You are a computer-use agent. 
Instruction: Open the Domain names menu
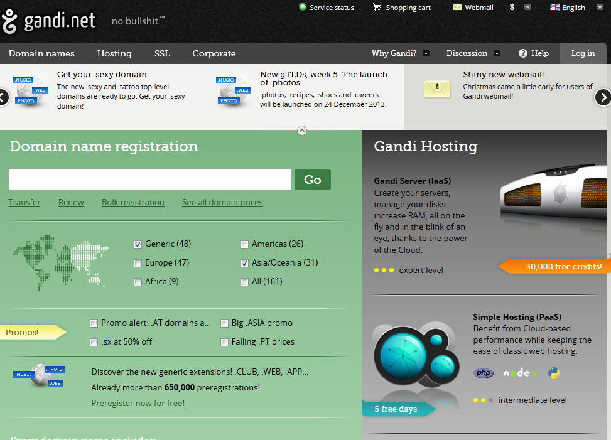[x=41, y=53]
